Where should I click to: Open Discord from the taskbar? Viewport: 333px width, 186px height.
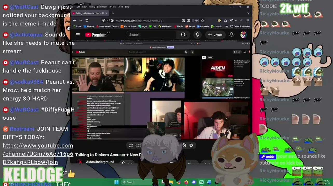[194, 182]
